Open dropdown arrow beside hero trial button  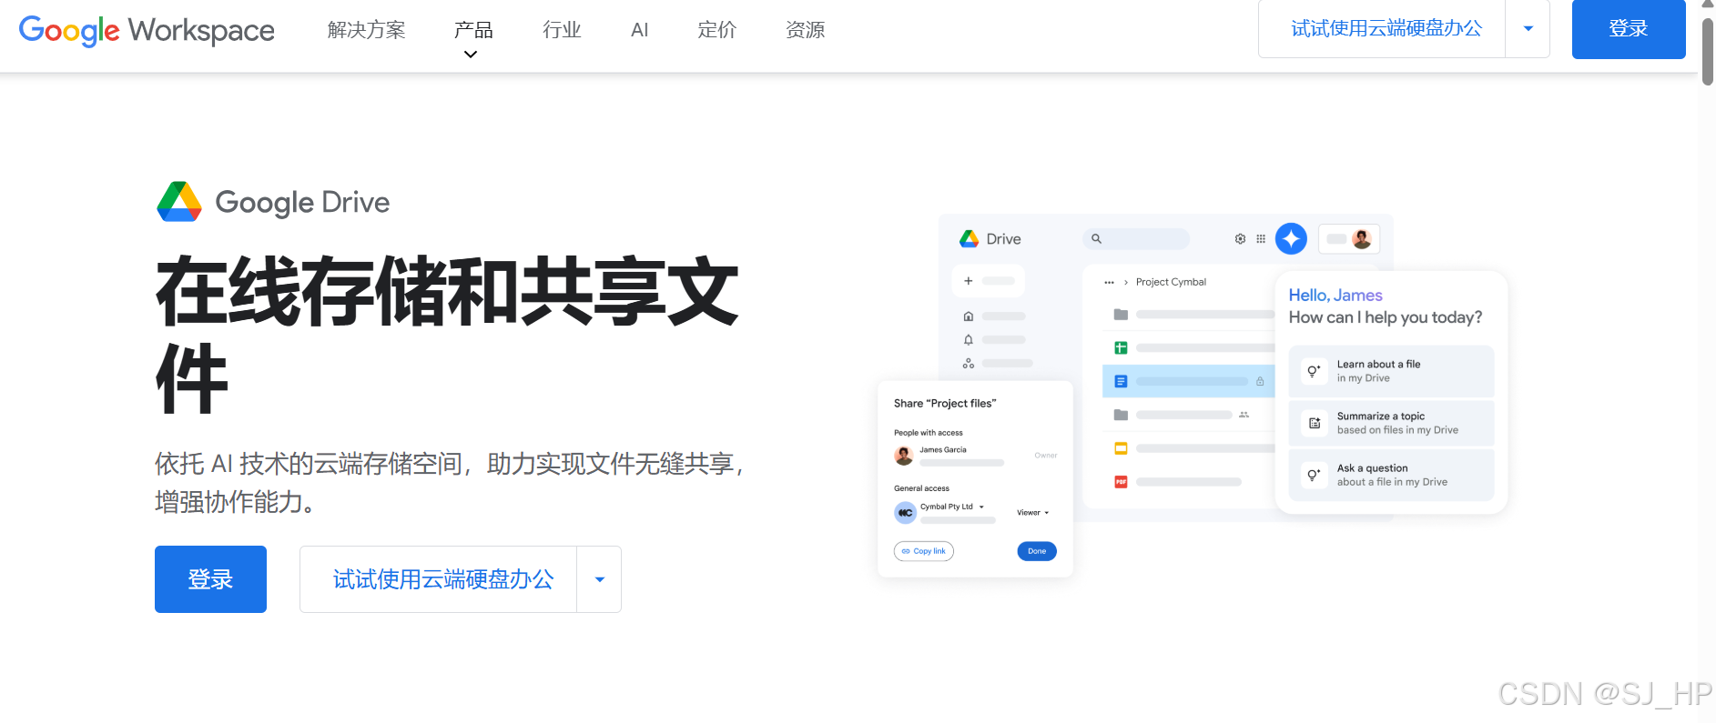pos(600,579)
